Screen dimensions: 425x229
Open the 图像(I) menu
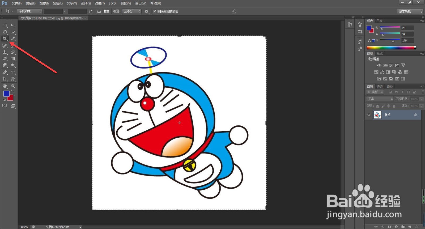coord(44,3)
